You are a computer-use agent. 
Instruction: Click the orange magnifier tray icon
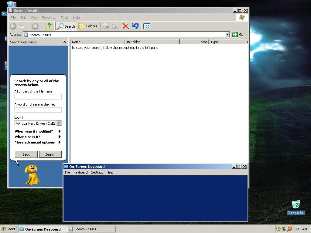point(289,229)
